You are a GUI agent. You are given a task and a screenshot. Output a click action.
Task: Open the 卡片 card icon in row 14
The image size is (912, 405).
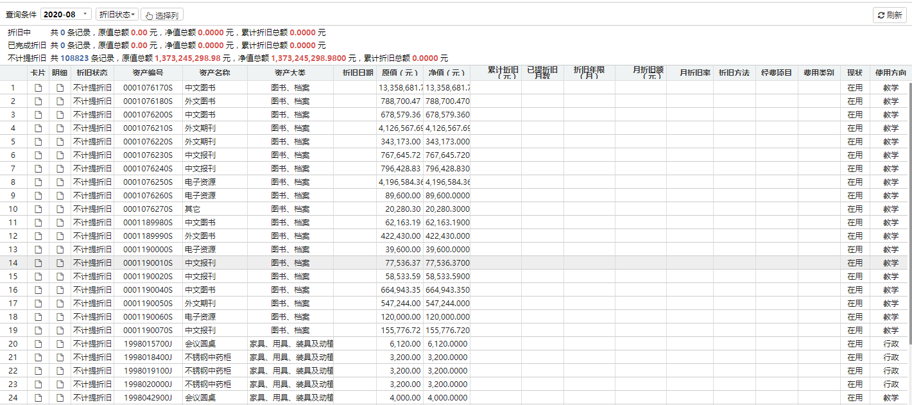pos(39,263)
